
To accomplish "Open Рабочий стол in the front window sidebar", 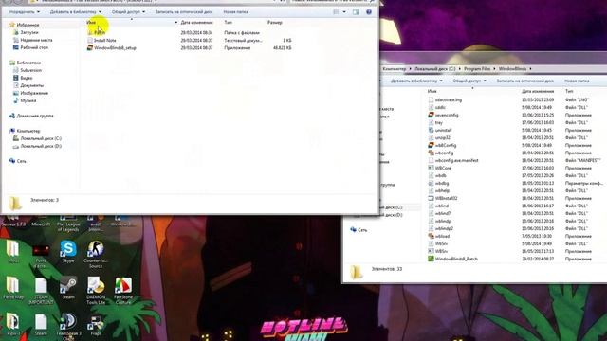I will pos(34,47).
